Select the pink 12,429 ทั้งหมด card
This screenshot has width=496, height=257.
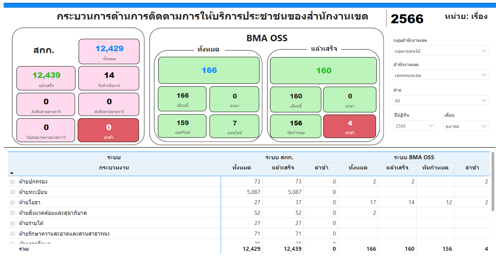109,52
